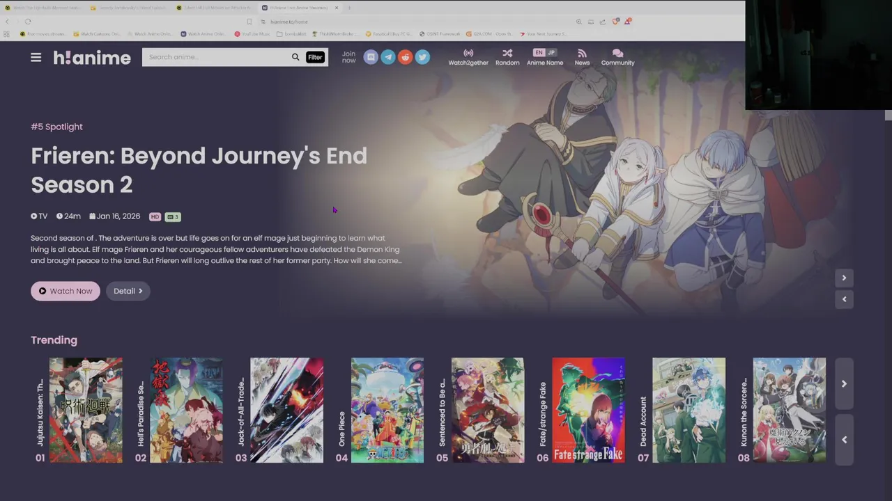892x501 pixels.
Task: Click the browser reload icon
Action: (x=28, y=22)
